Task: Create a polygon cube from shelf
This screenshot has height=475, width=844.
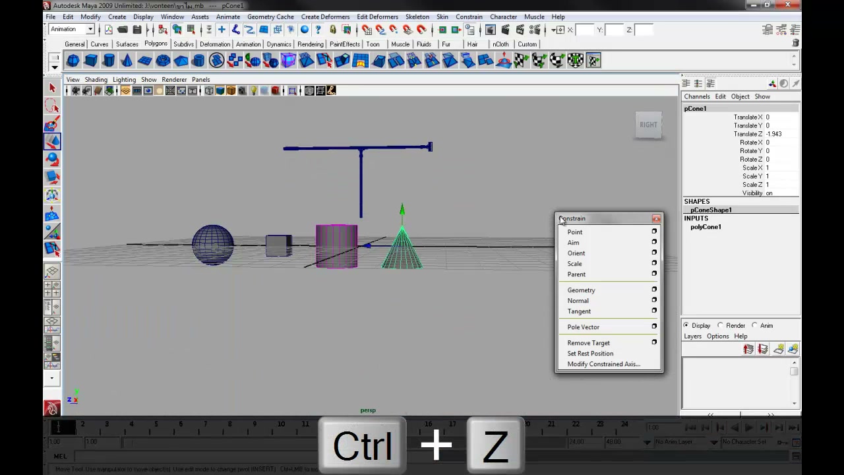Action: pyautogui.click(x=91, y=61)
